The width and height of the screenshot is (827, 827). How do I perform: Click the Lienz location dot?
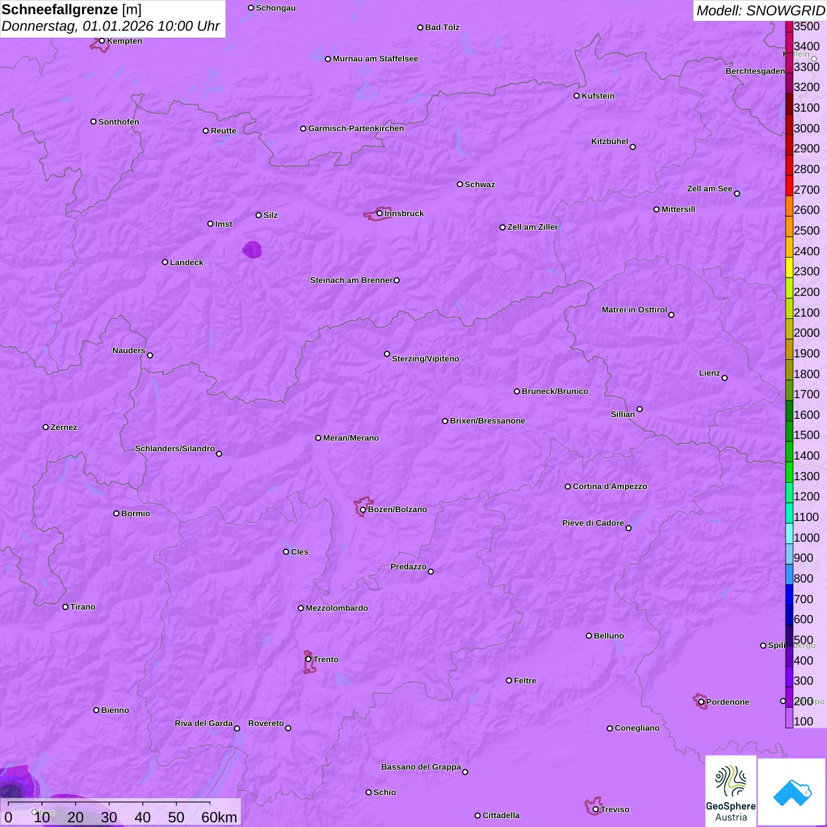pos(725,378)
